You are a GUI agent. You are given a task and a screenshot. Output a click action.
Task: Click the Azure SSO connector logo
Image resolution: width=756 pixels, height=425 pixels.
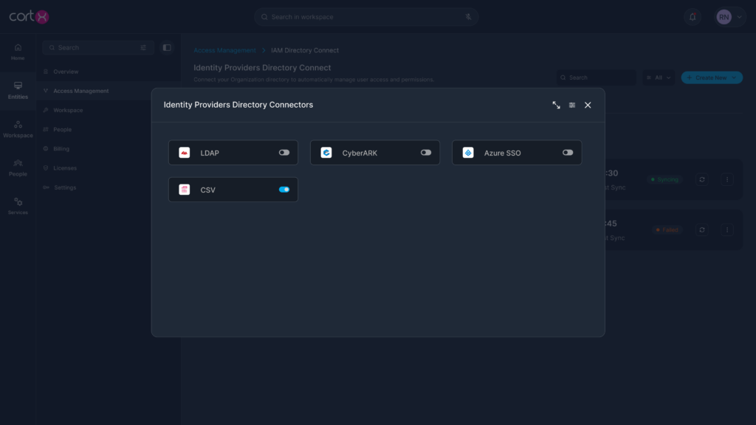tap(468, 153)
